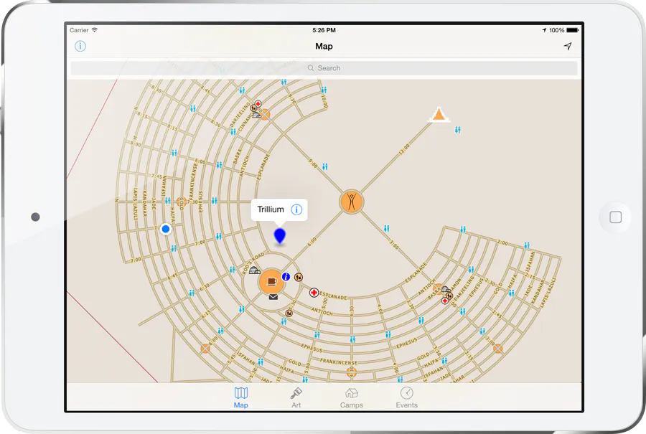Open the Art tab
Screen dimensions: 646x434
(296, 397)
